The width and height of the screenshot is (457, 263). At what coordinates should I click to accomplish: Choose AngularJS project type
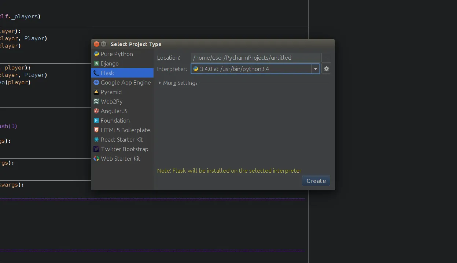[122, 111]
